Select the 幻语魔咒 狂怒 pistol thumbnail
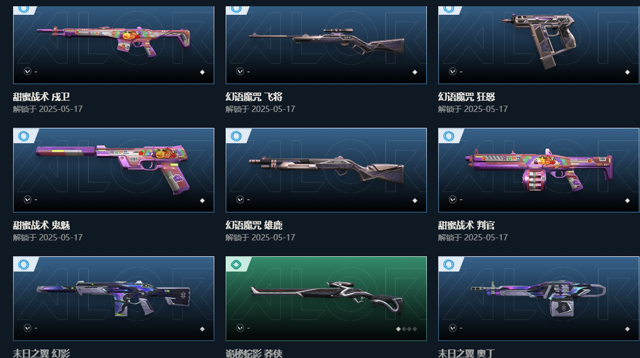The width and height of the screenshot is (640, 358). (539, 45)
